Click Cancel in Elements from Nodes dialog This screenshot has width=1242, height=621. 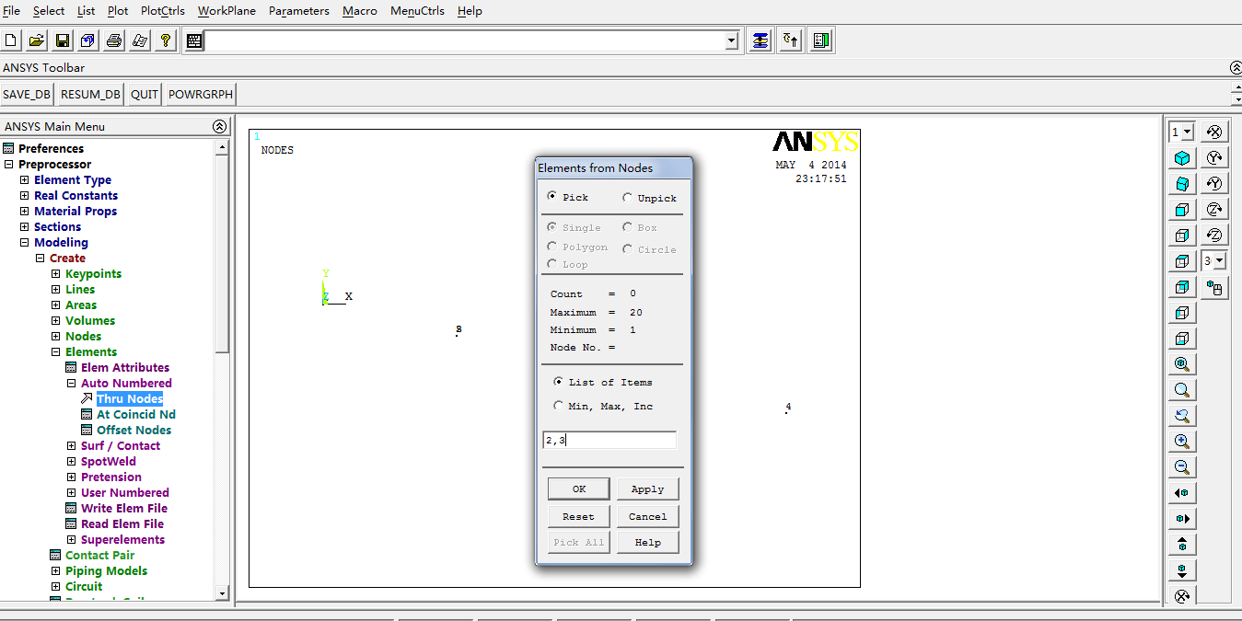[647, 516]
